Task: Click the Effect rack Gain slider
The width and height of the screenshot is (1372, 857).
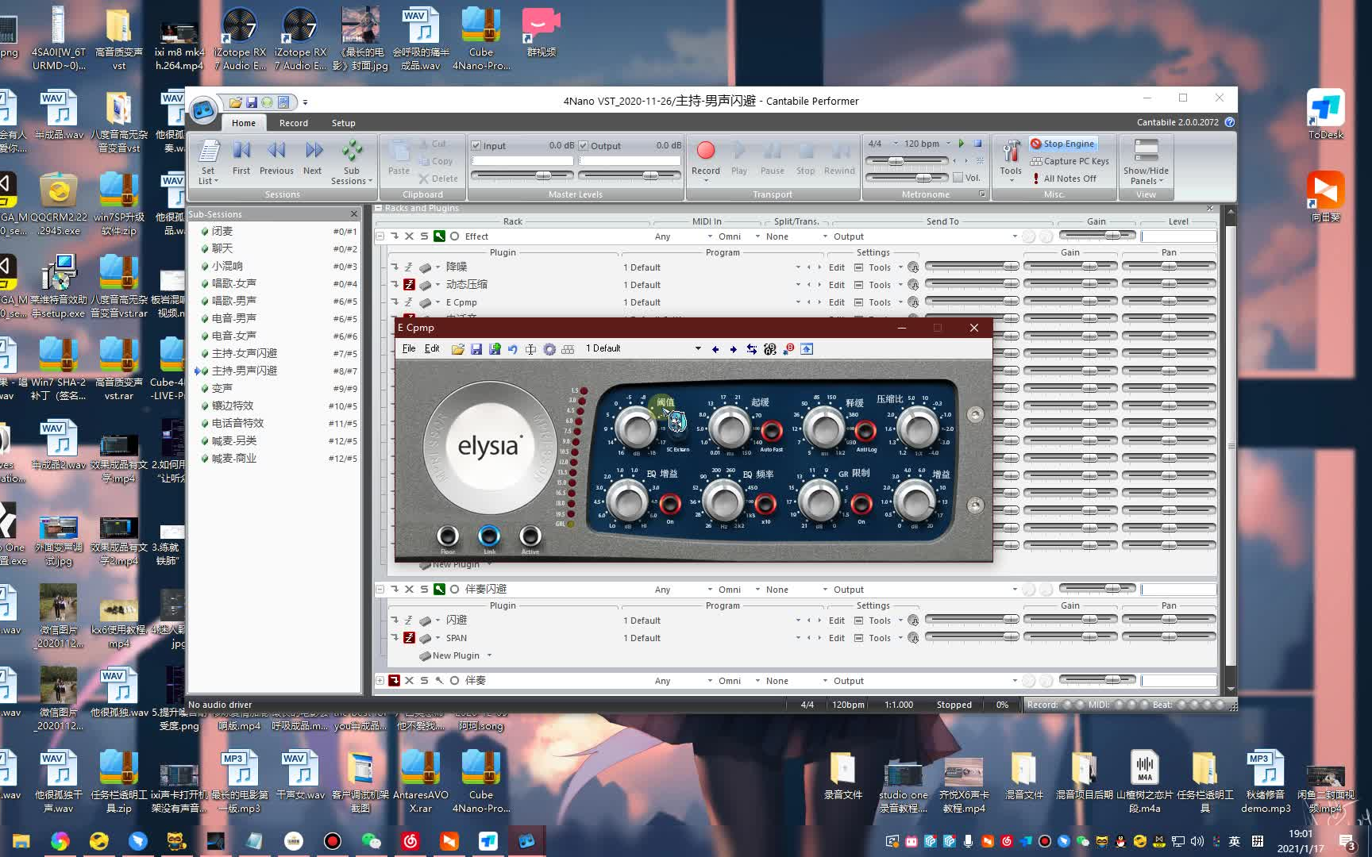Action: [x=1098, y=236]
